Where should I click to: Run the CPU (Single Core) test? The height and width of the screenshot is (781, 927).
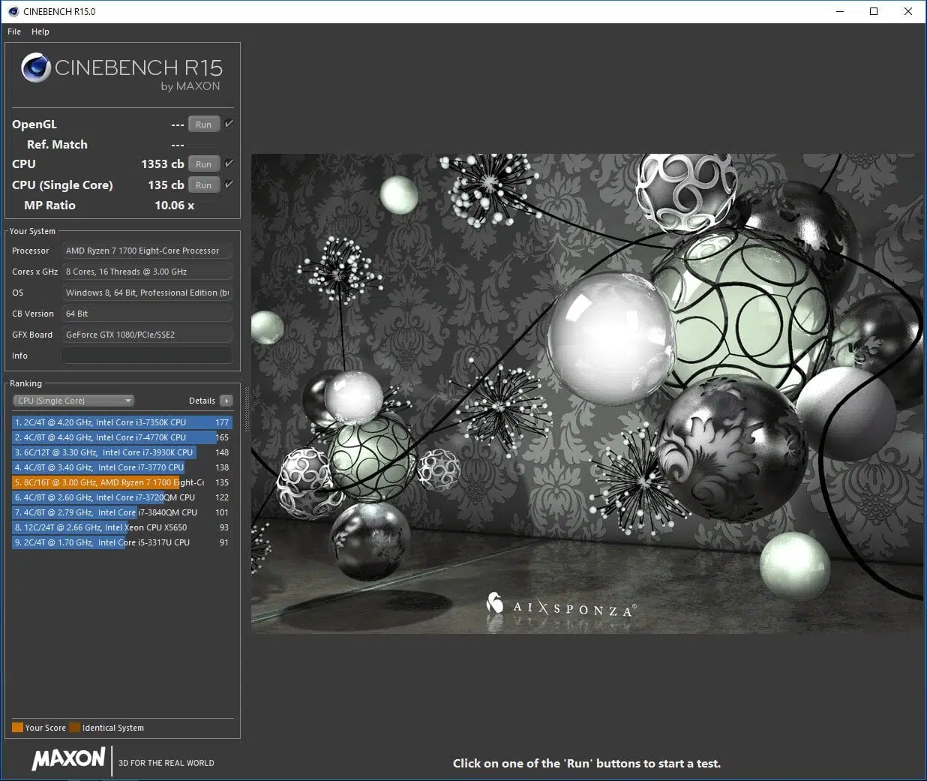[x=204, y=185]
